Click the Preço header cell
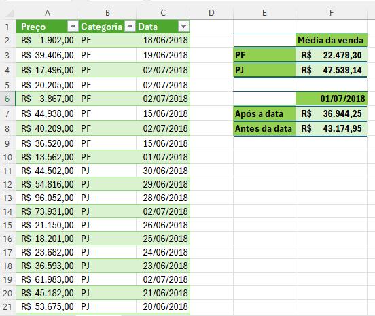This screenshot has height=316, width=375. [x=48, y=27]
